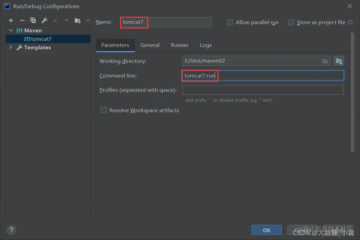Focus the Command line field
The image size is (360, 240).
(263, 75)
